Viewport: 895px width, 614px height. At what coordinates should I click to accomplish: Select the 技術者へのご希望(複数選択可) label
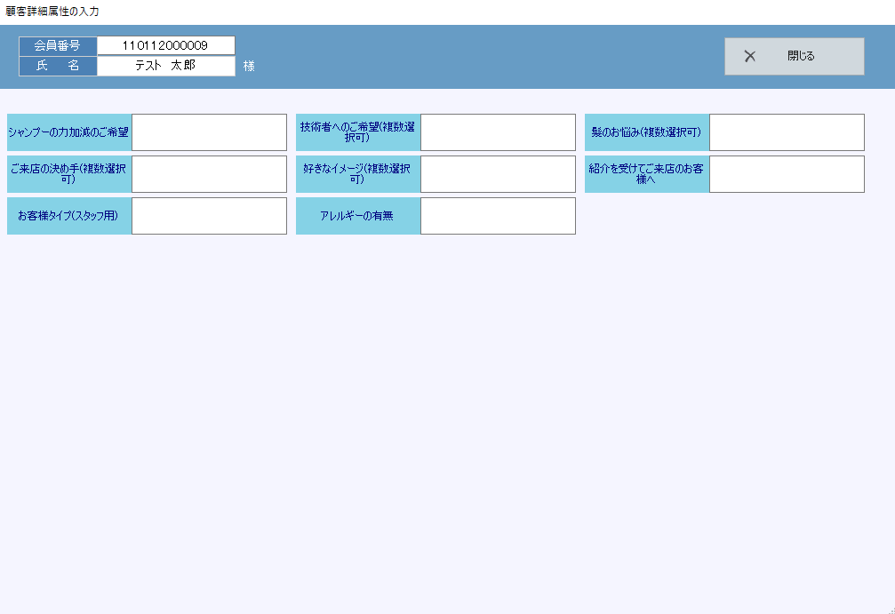point(358,132)
